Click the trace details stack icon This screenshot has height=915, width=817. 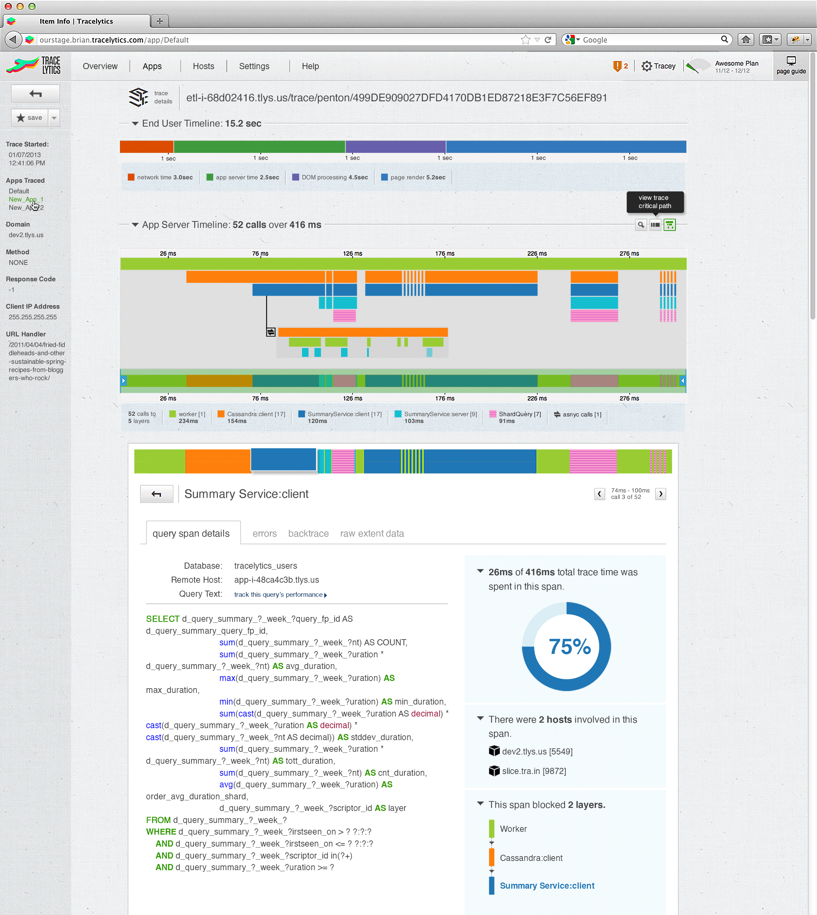[x=139, y=97]
